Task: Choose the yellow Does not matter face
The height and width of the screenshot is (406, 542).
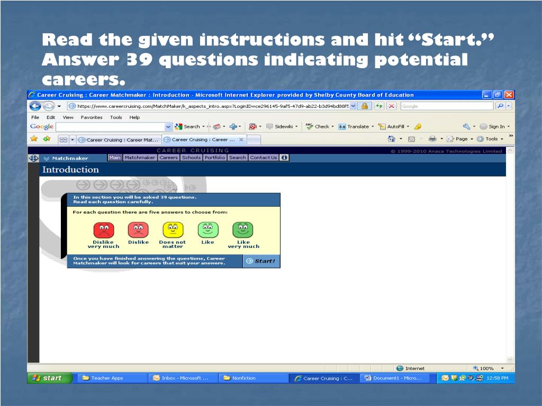Action: click(x=173, y=230)
